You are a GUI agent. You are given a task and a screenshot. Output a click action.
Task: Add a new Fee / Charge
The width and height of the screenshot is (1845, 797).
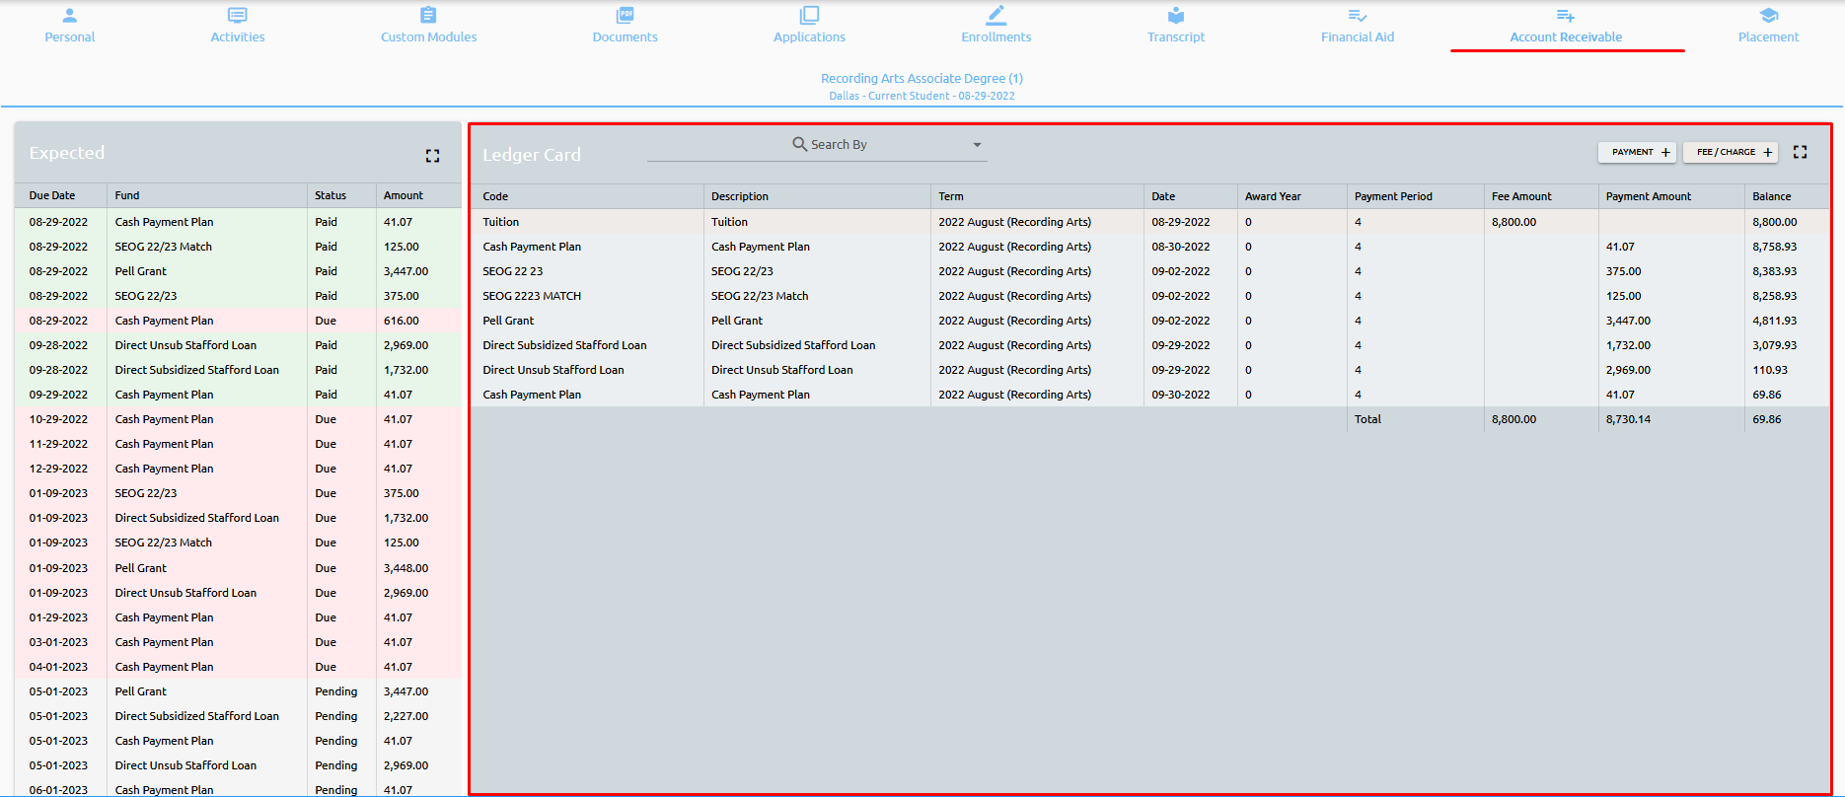1730,152
